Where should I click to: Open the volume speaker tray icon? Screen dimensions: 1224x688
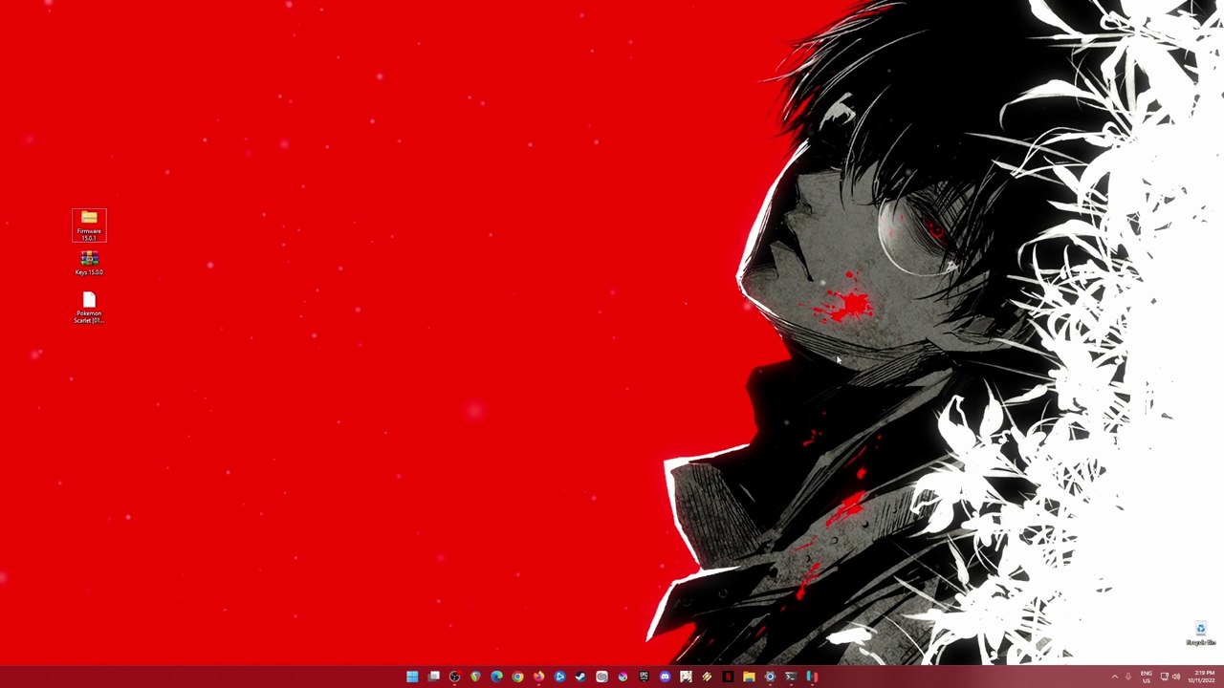click(1176, 677)
